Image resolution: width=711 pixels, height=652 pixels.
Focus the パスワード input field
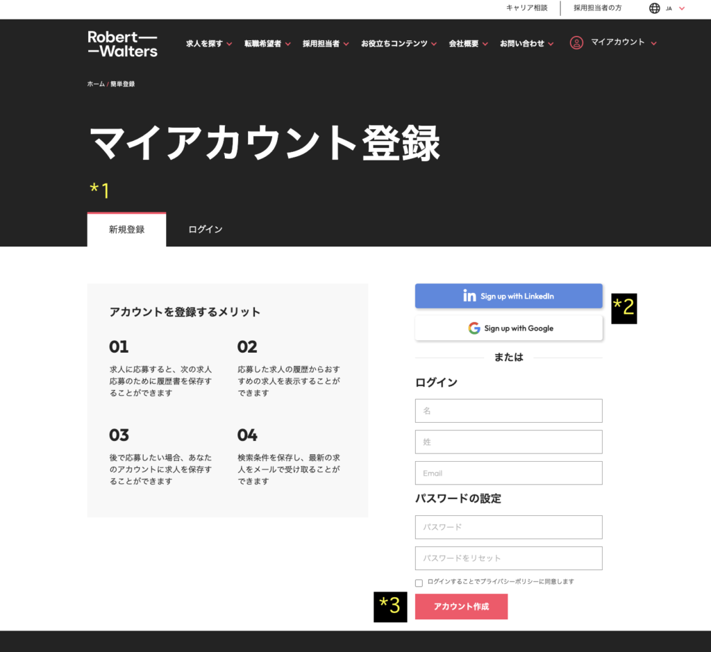[x=509, y=527]
